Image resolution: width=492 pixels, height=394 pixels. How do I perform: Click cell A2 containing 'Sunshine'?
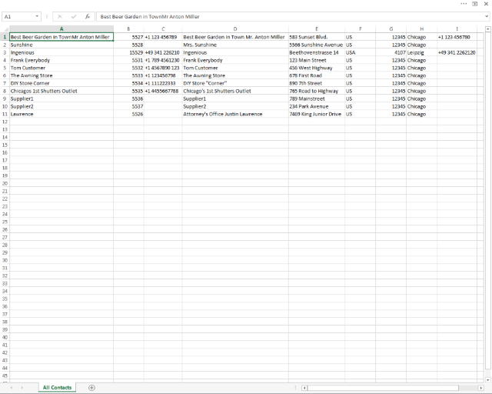click(61, 45)
